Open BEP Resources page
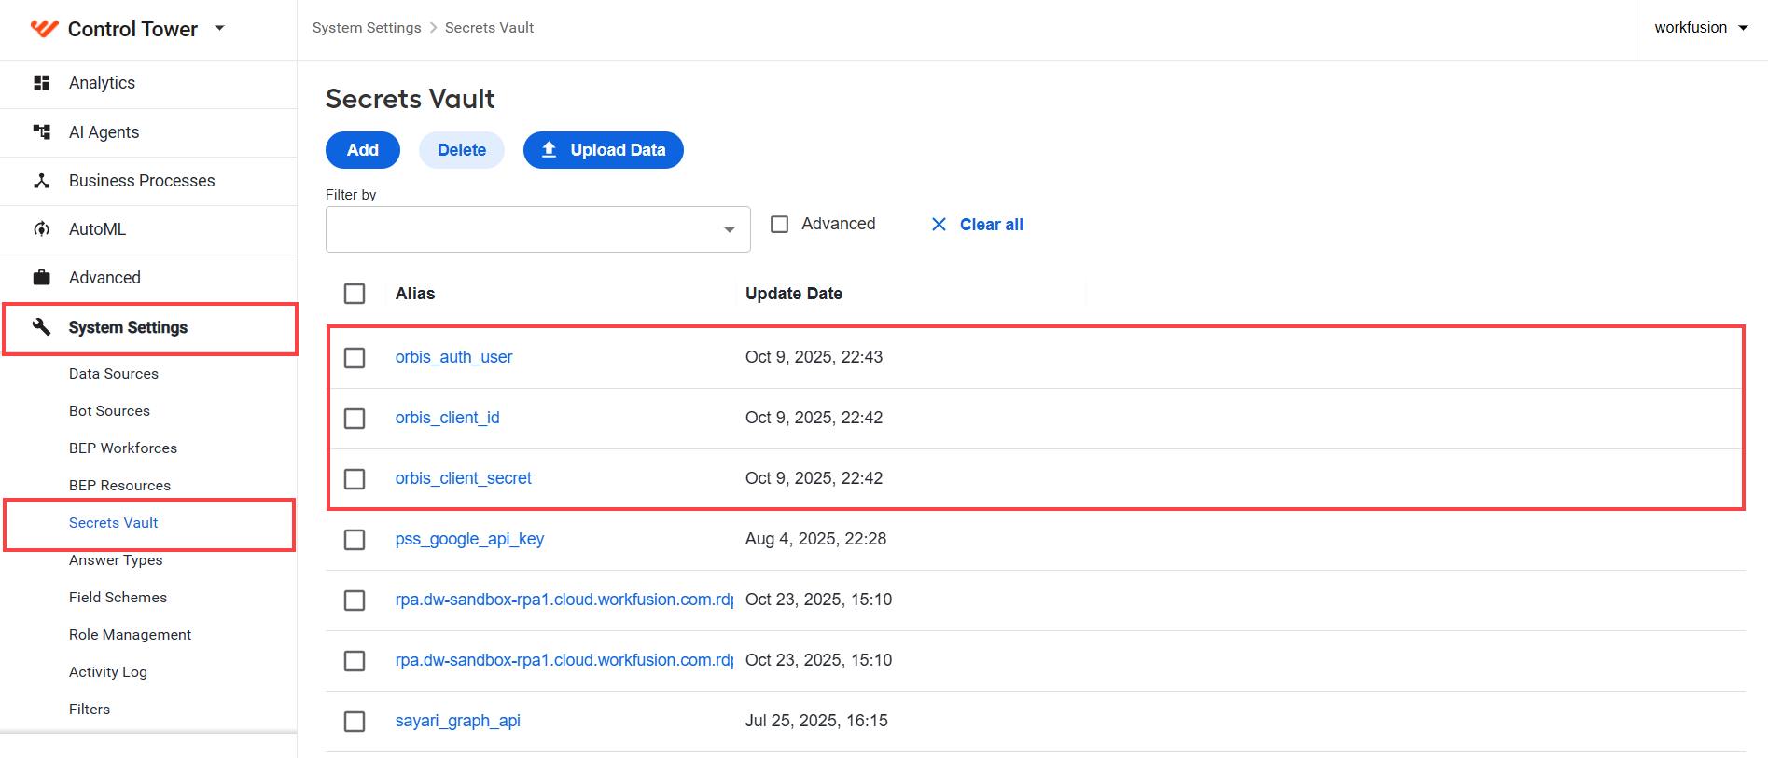 click(119, 486)
